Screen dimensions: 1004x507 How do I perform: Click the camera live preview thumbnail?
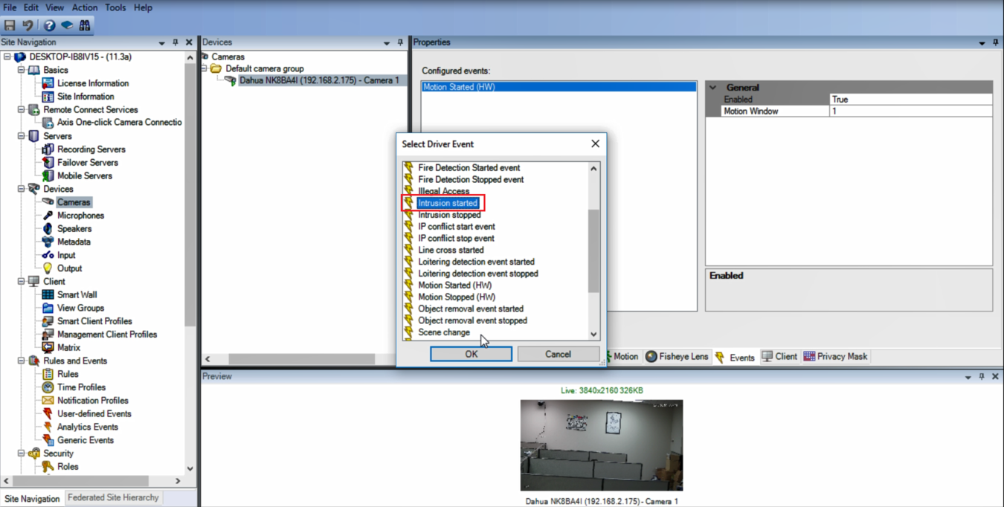click(601, 445)
